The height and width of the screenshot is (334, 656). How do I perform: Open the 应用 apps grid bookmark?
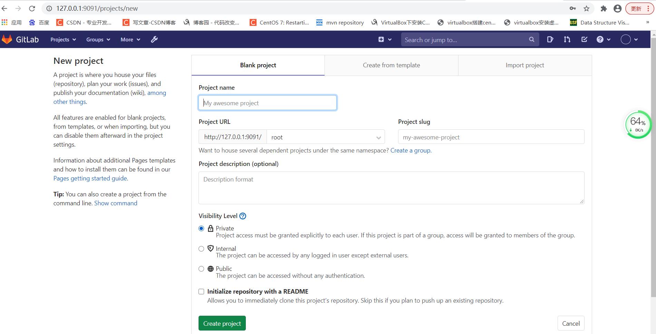coord(11,22)
